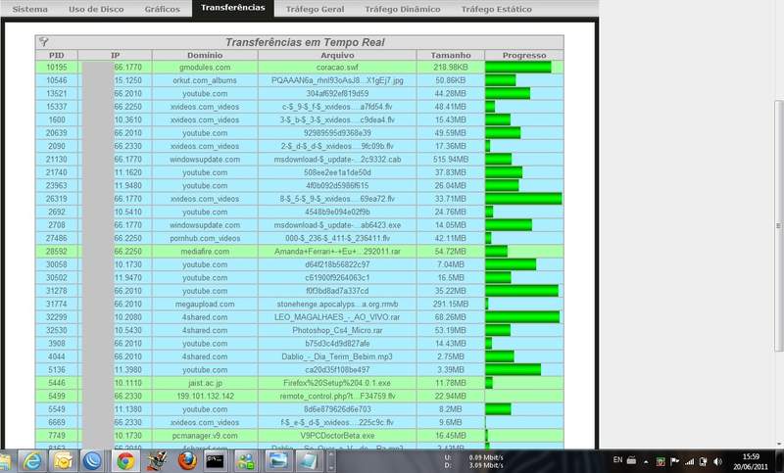
Task: Click the 68.26MB size cell
Action: (x=451, y=316)
